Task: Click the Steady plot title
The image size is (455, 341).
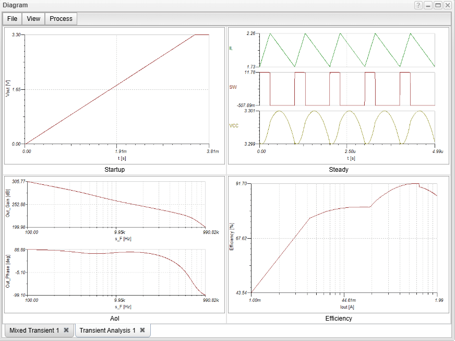Action: pos(339,170)
